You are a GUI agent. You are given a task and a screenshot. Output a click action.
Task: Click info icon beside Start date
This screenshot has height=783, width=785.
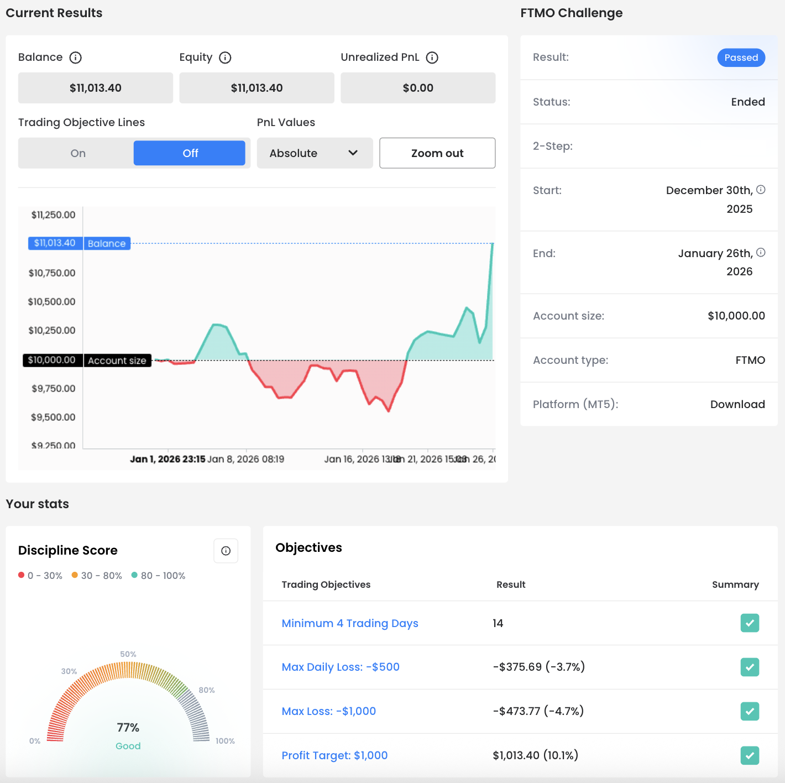761,190
